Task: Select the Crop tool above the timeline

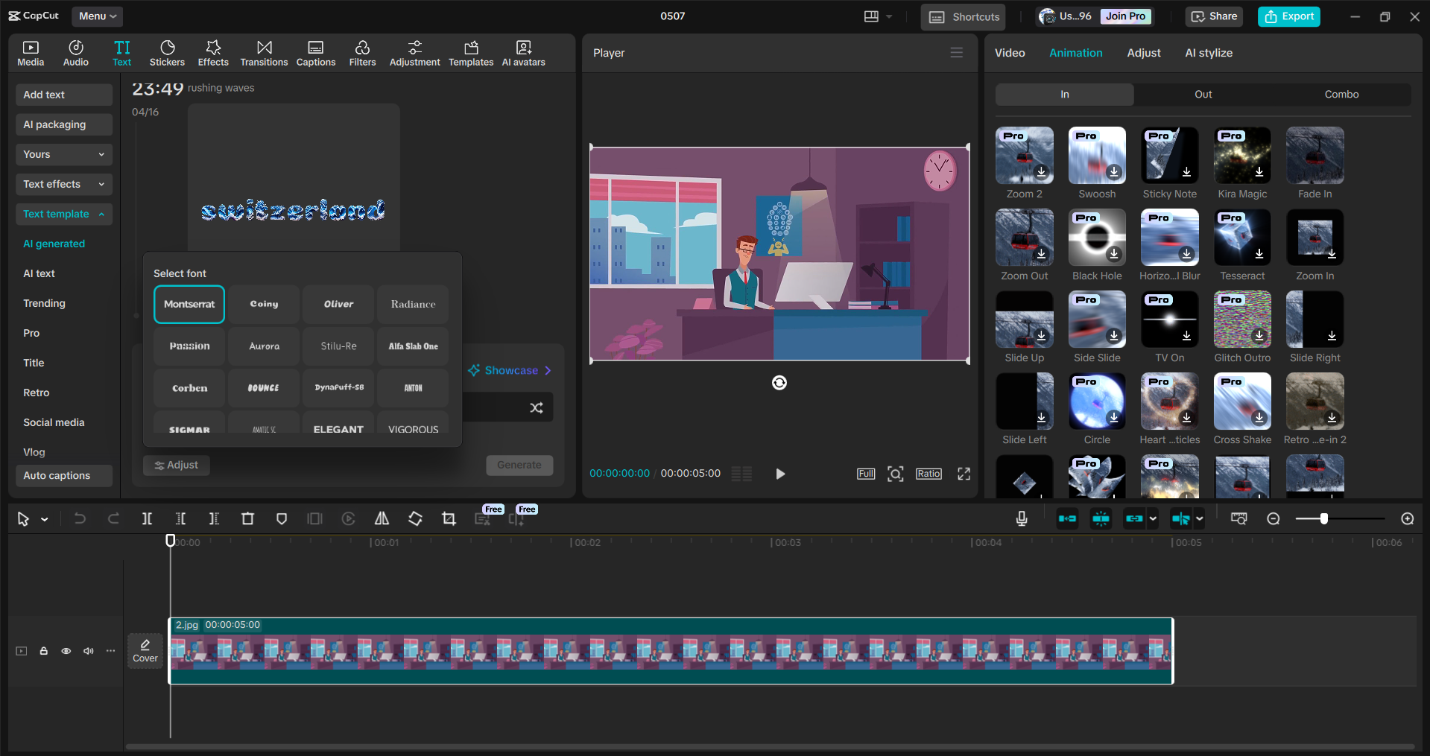Action: tap(449, 518)
